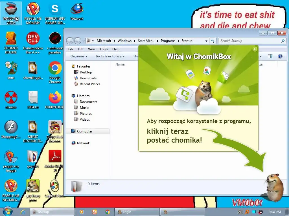Open the 1984.txt file
Screen dimensions: 289x216
click(x=33, y=100)
